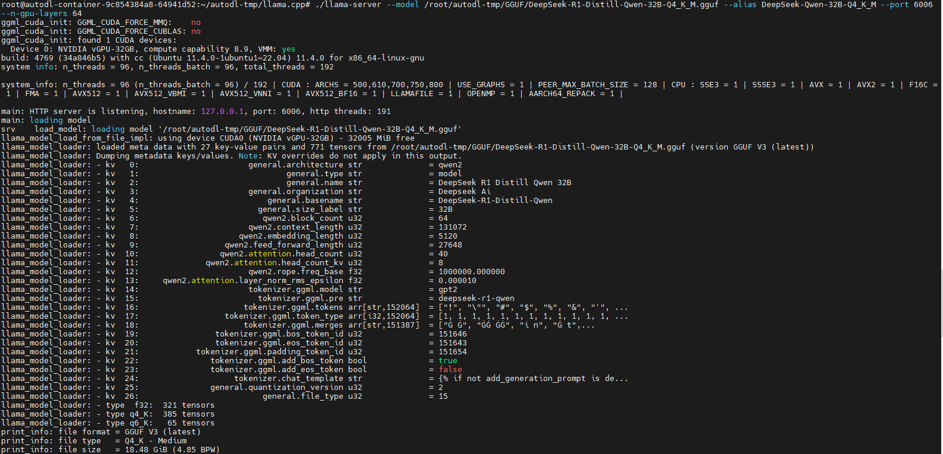943x454 pixels.
Task: Select 'file format = GGUF V3 (latest)' text
Action: click(130, 432)
